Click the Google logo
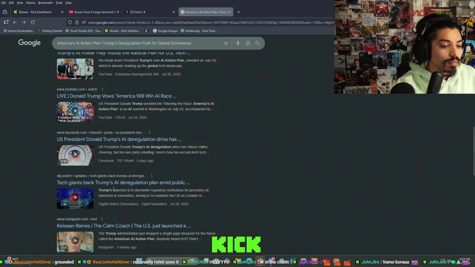Screen dimensions: 475x267 [x=29, y=43]
